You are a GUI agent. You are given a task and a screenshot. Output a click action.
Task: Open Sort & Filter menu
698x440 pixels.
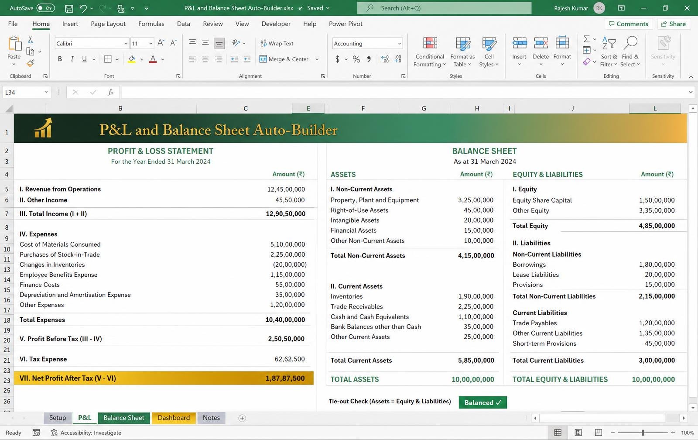(609, 52)
